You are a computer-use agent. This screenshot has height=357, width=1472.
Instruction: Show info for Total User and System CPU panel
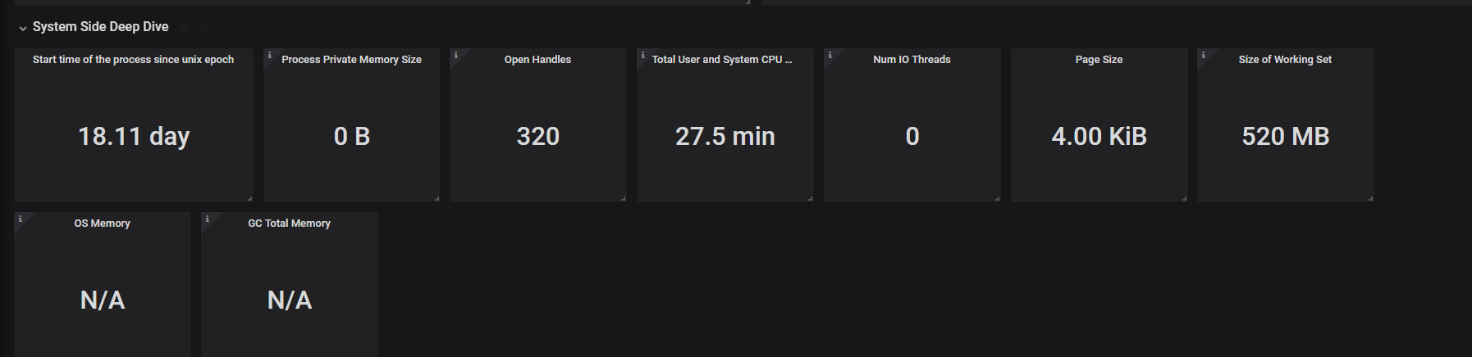(642, 55)
